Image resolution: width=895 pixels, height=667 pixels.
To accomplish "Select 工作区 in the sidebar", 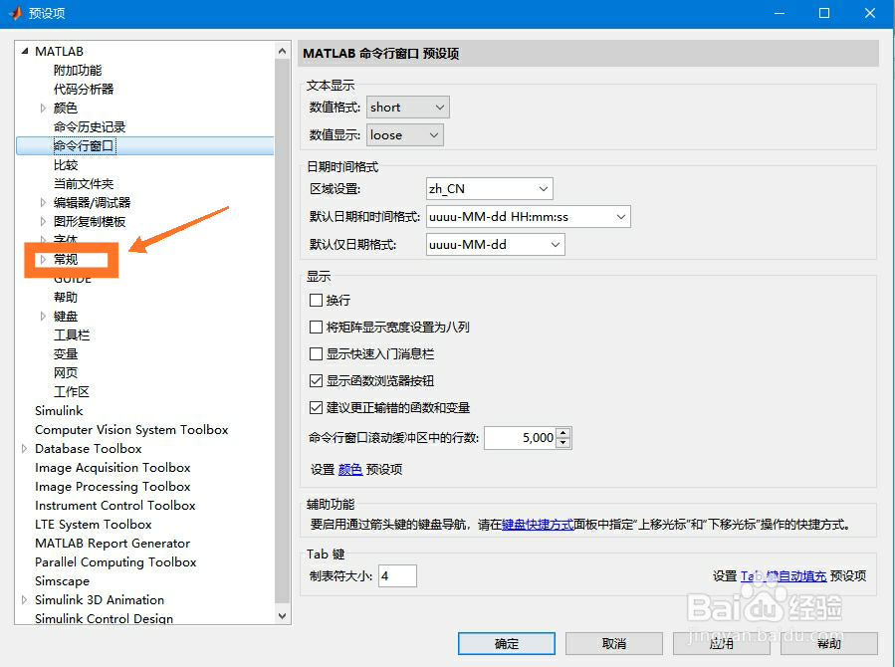I will [72, 391].
